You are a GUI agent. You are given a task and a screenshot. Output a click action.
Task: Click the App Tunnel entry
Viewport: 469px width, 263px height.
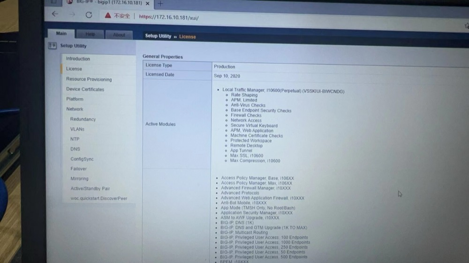coord(241,151)
